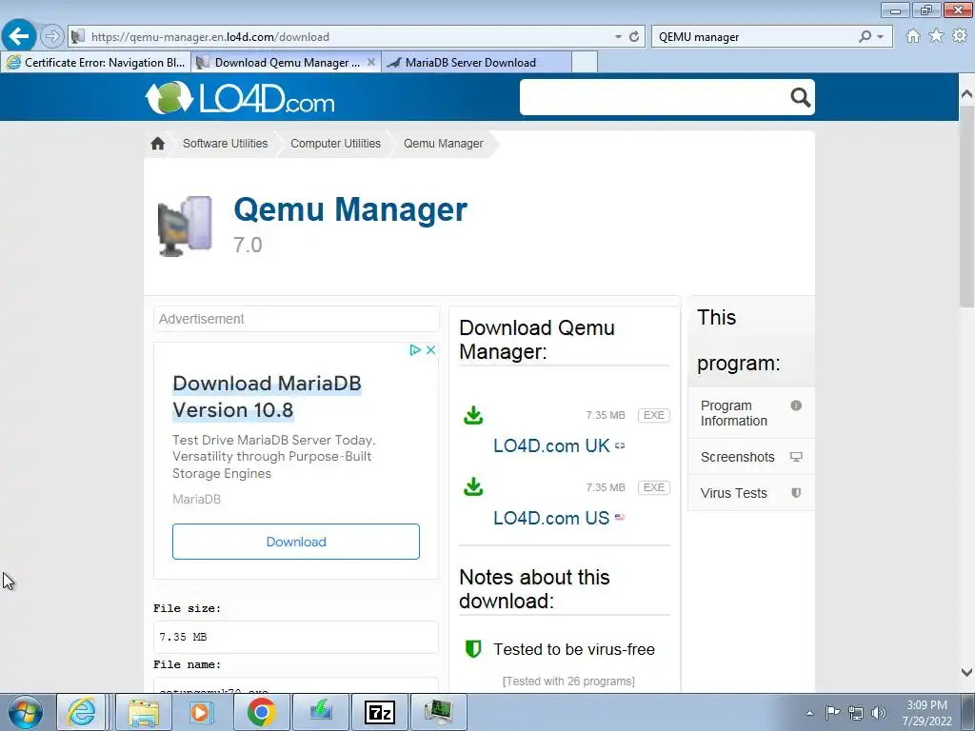
Task: Open 7-Zip from the taskbar
Action: click(379, 712)
